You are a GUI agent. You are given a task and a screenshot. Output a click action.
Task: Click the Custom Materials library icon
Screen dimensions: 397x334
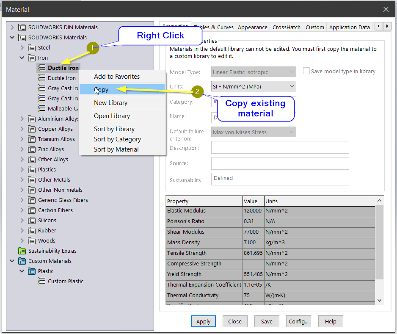point(22,261)
